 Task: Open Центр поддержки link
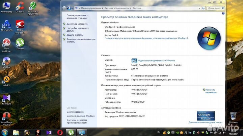(x=75, y=112)
